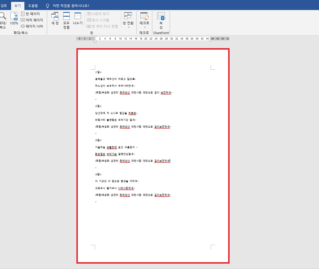Click the line '밝은달은 우리가슴 일편단심일세'
The height and width of the screenshot is (269, 319).
114,154
